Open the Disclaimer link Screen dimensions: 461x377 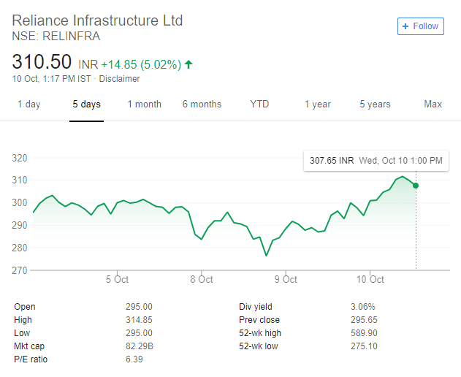119,79
